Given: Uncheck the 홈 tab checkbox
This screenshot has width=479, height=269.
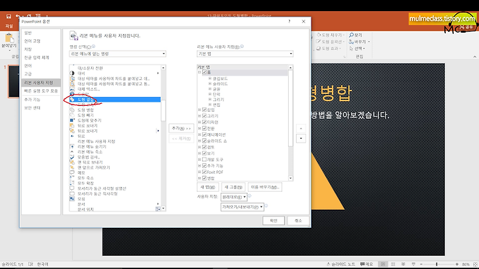Looking at the screenshot, I should [x=205, y=73].
